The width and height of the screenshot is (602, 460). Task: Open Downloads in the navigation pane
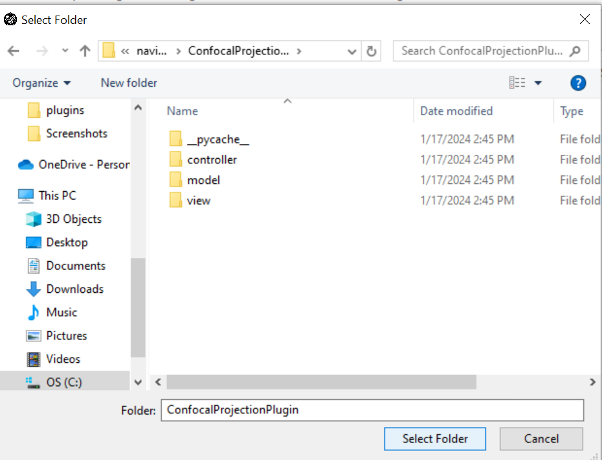tap(74, 289)
